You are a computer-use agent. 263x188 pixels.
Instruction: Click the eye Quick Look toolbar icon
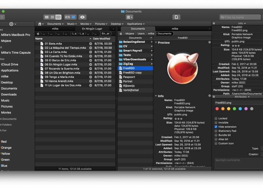(82, 17)
